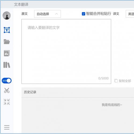The image size is (134, 134).
Task: Open the user profile avatar
Action: point(7,16)
